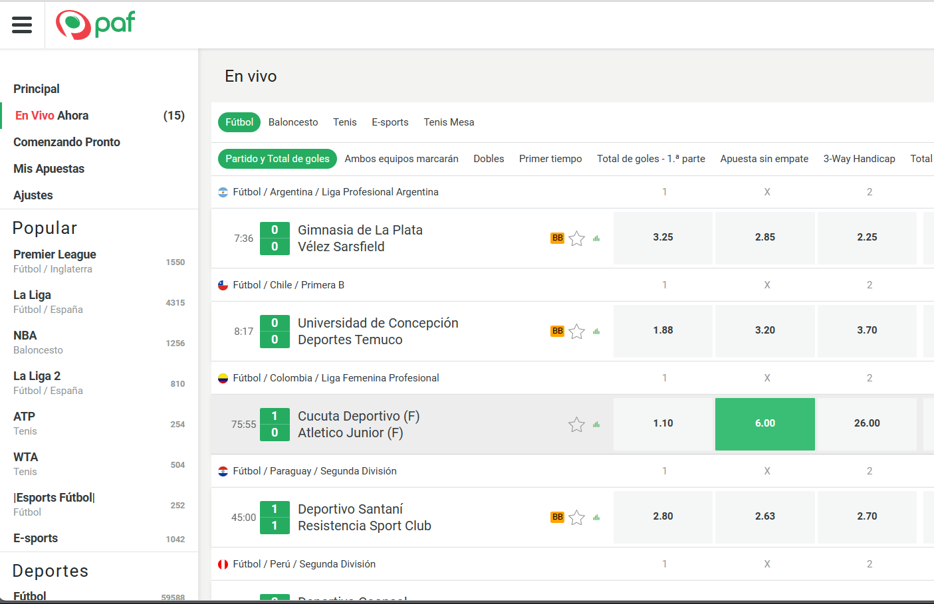This screenshot has height=604, width=934.
Task: Open En Vivo Ahora section
Action: (x=99, y=116)
